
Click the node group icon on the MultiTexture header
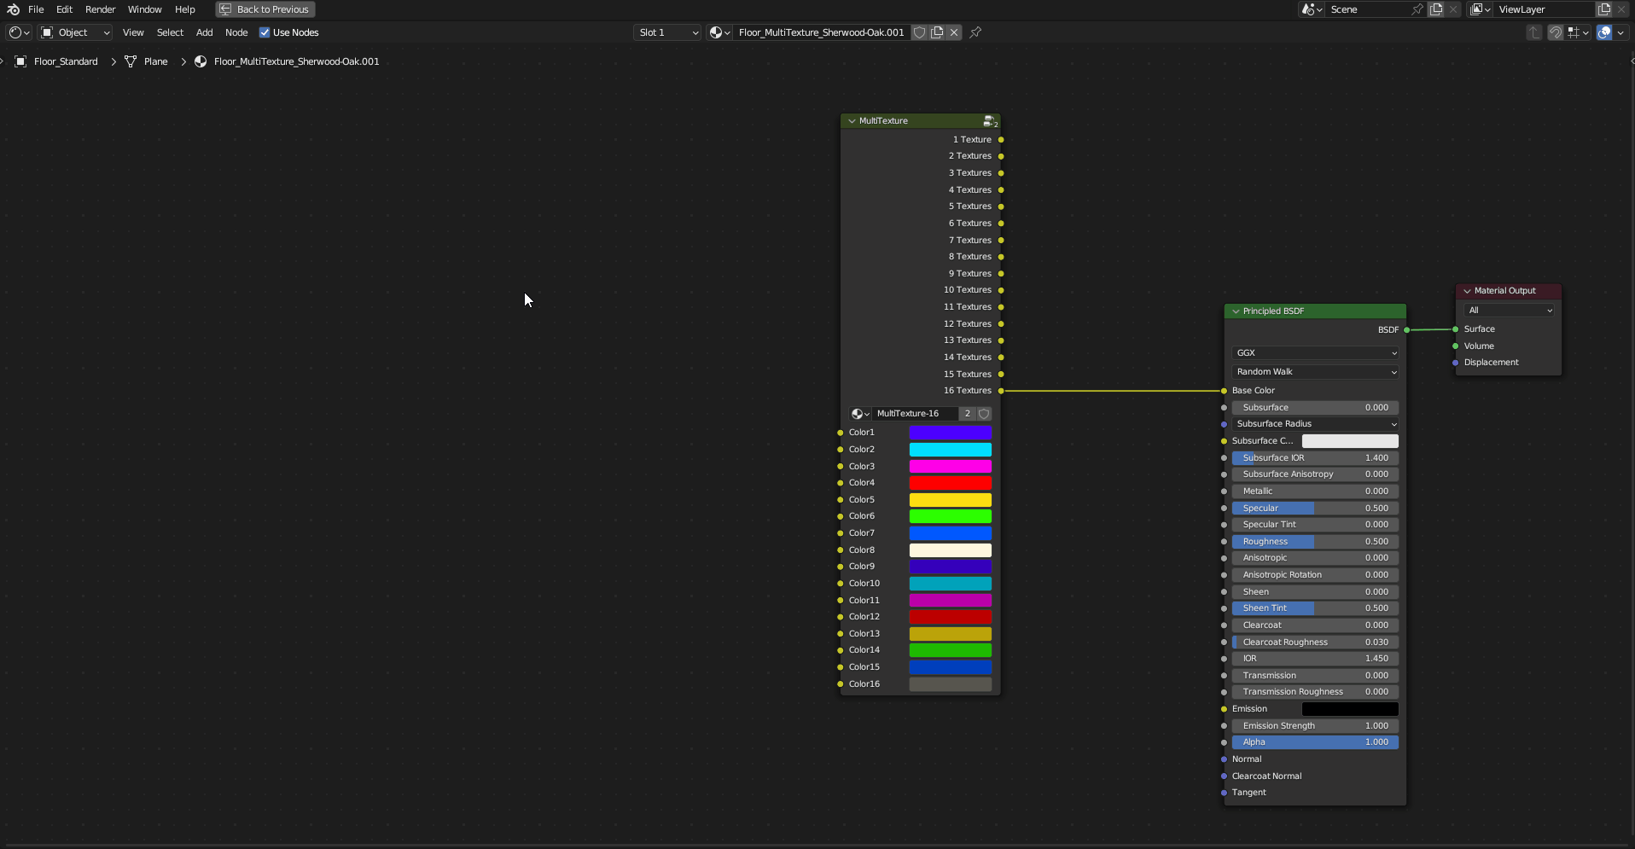pyautogui.click(x=989, y=121)
